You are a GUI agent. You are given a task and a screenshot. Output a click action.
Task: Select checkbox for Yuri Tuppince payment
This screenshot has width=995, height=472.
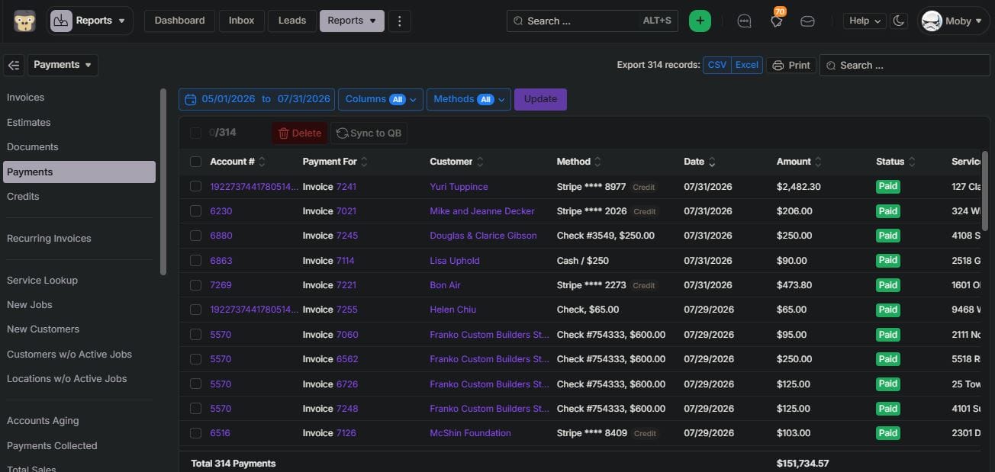tap(195, 186)
